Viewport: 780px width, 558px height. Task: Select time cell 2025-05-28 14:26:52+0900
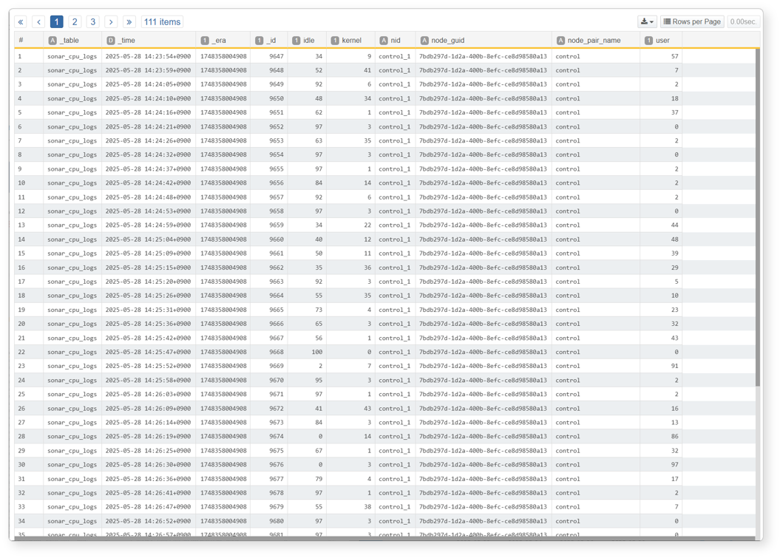(x=149, y=521)
